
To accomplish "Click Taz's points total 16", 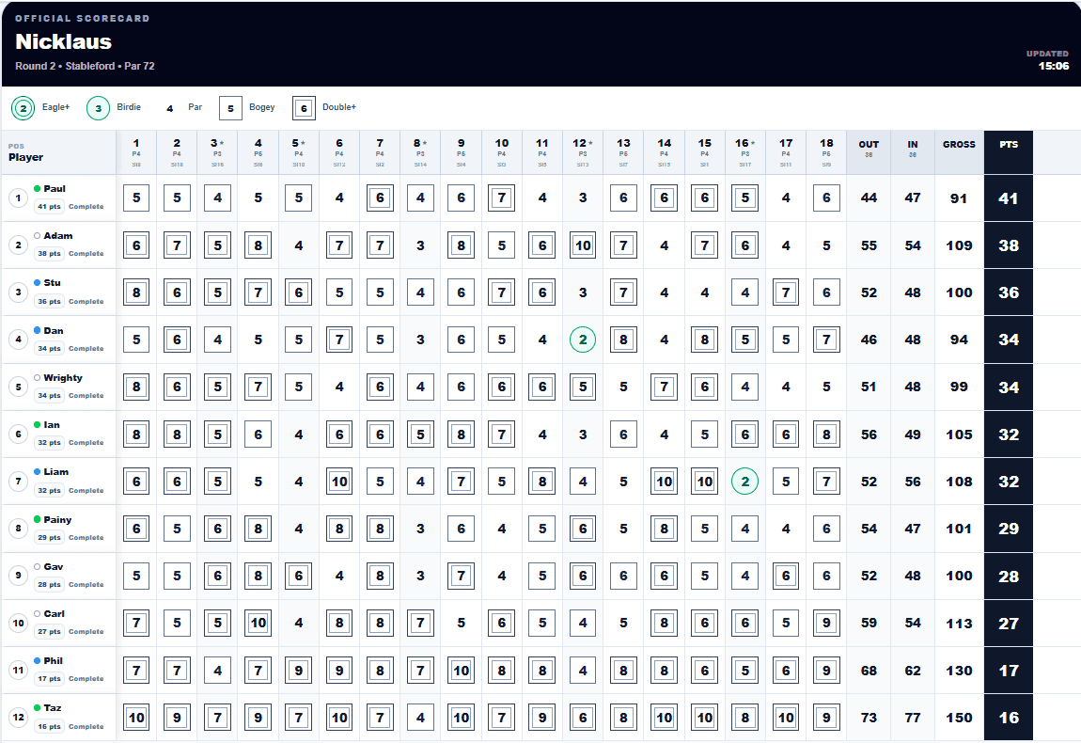I will click(1008, 718).
